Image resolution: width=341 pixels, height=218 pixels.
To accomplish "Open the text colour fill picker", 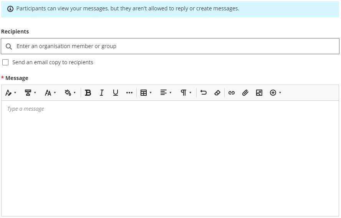I will 70,93.
